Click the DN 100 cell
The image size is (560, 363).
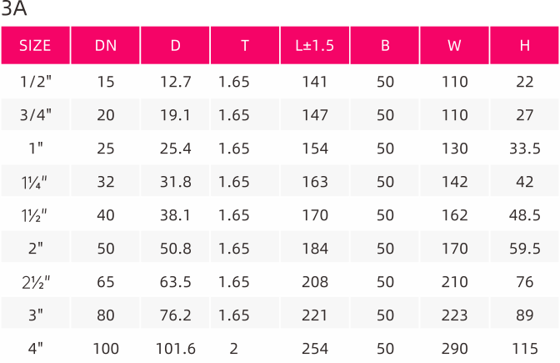click(x=106, y=349)
